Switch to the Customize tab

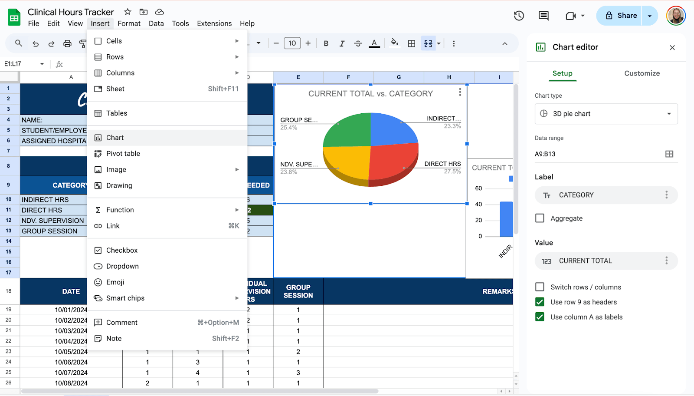click(x=642, y=73)
